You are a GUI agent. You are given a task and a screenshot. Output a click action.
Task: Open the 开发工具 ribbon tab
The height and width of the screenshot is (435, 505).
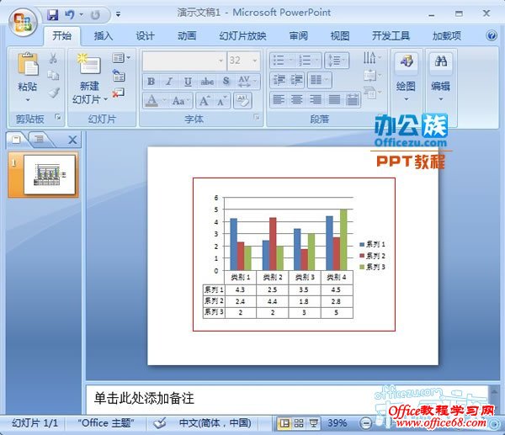[391, 35]
